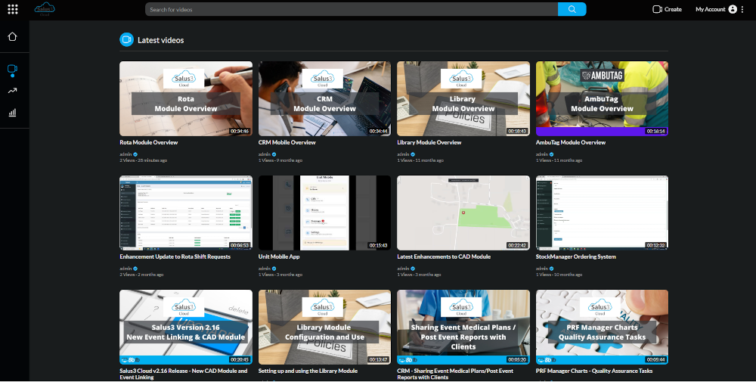Open the StockManager Ordering System title link
Image resolution: width=756 pixels, height=382 pixels.
tap(575, 256)
